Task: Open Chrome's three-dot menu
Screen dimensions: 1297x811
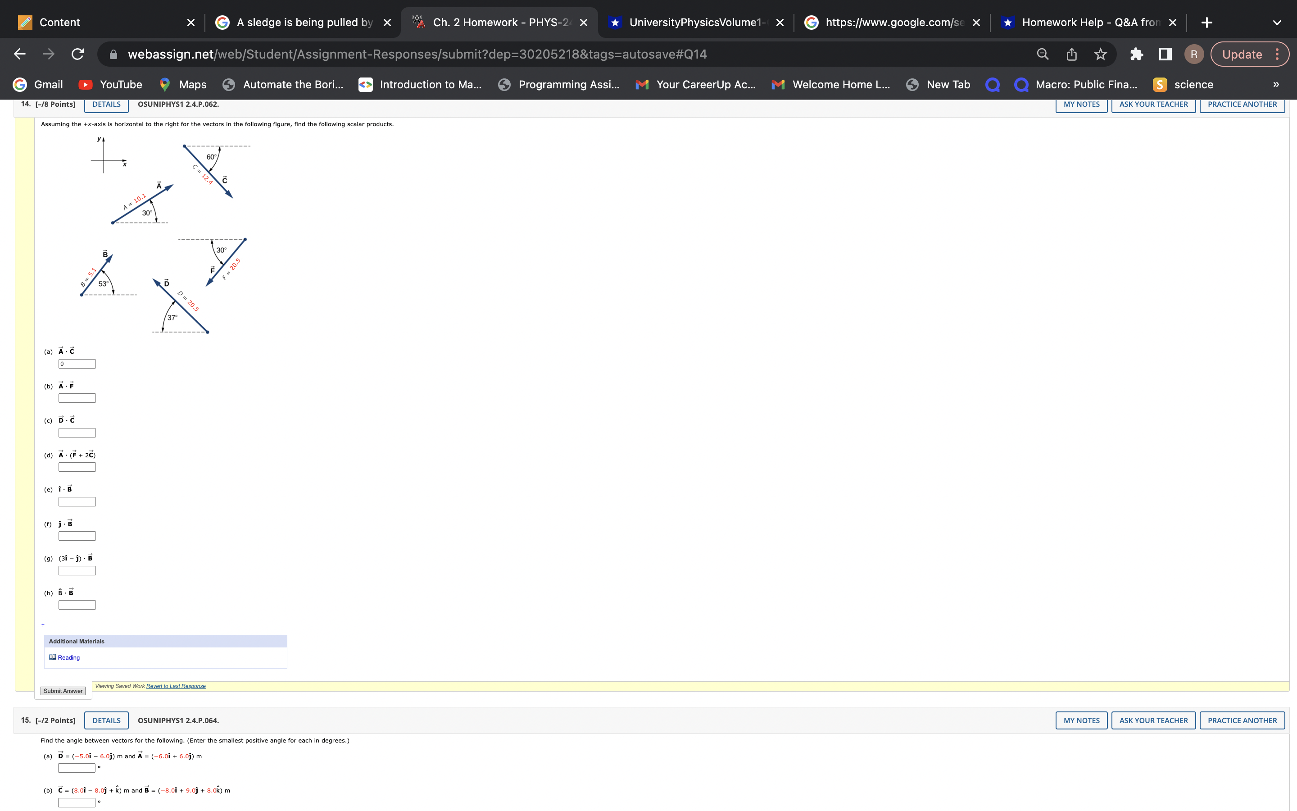Action: coord(1278,54)
